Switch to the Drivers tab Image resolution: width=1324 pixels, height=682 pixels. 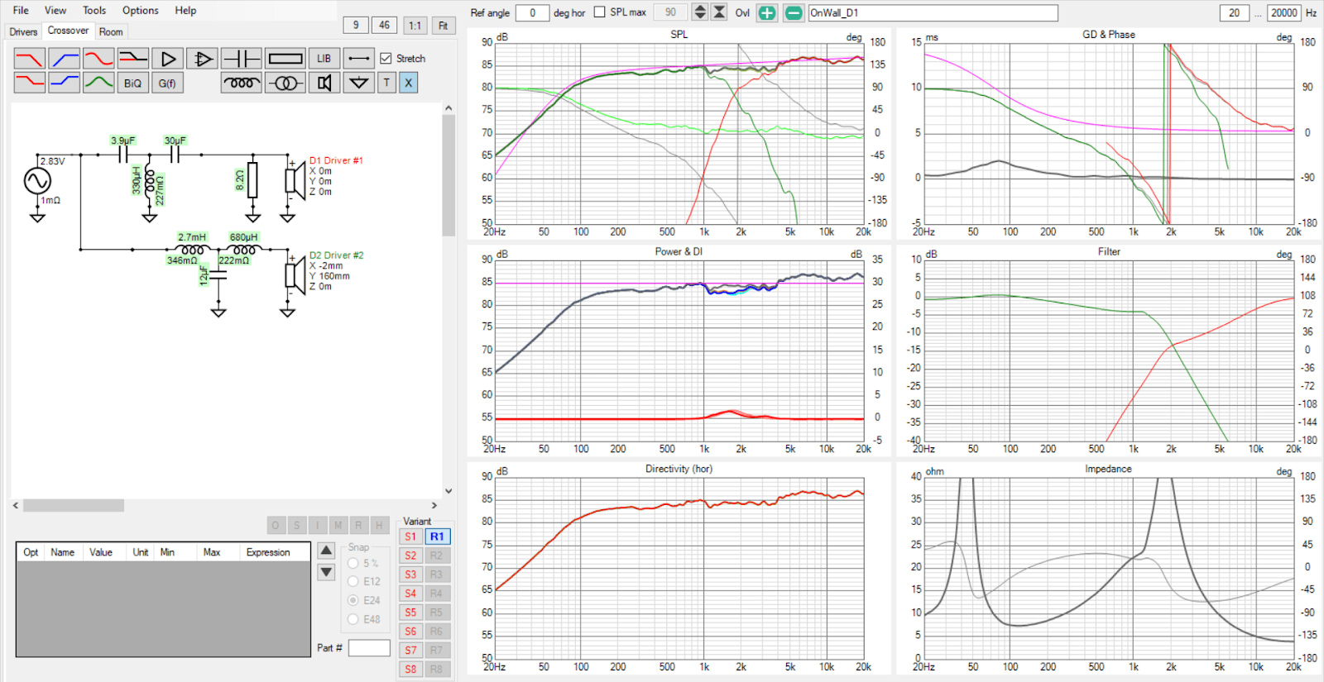click(23, 32)
